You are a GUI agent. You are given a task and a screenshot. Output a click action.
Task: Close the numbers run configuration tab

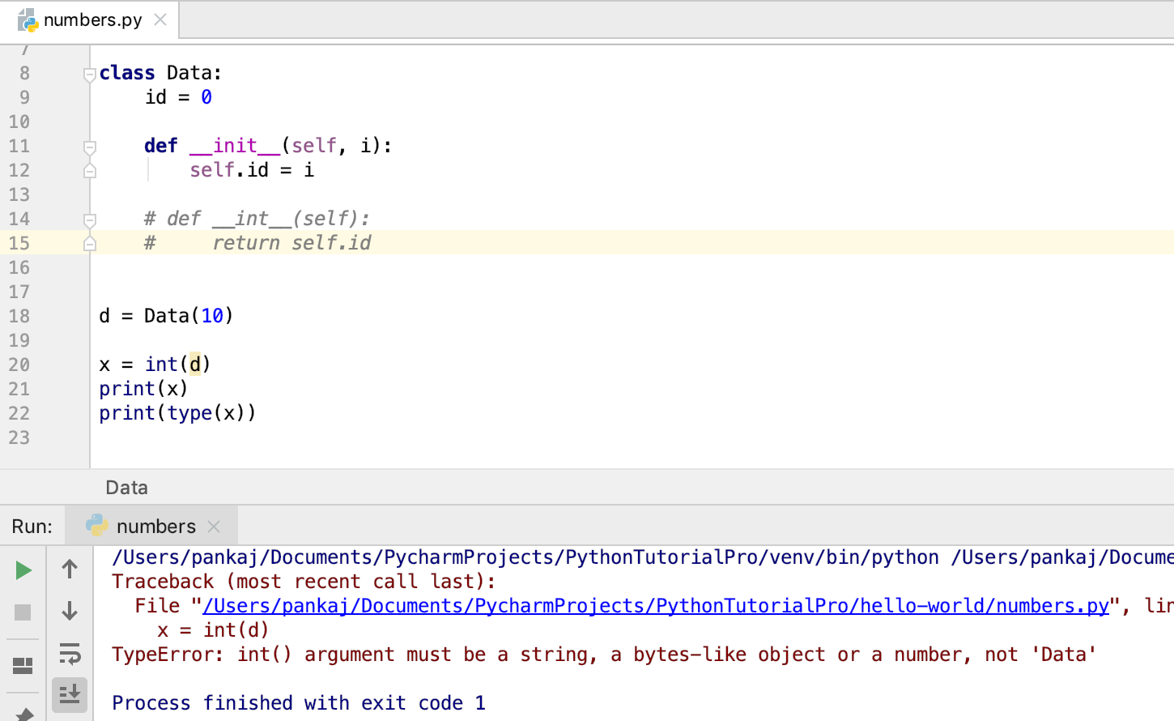click(x=214, y=527)
